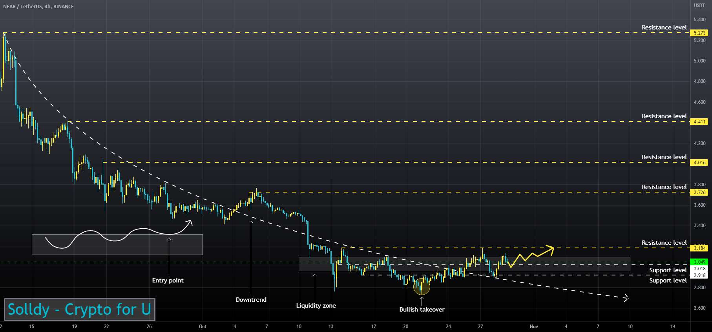Click the 15 date label on the time axis
This screenshot has width=712, height=332.
point(32,326)
